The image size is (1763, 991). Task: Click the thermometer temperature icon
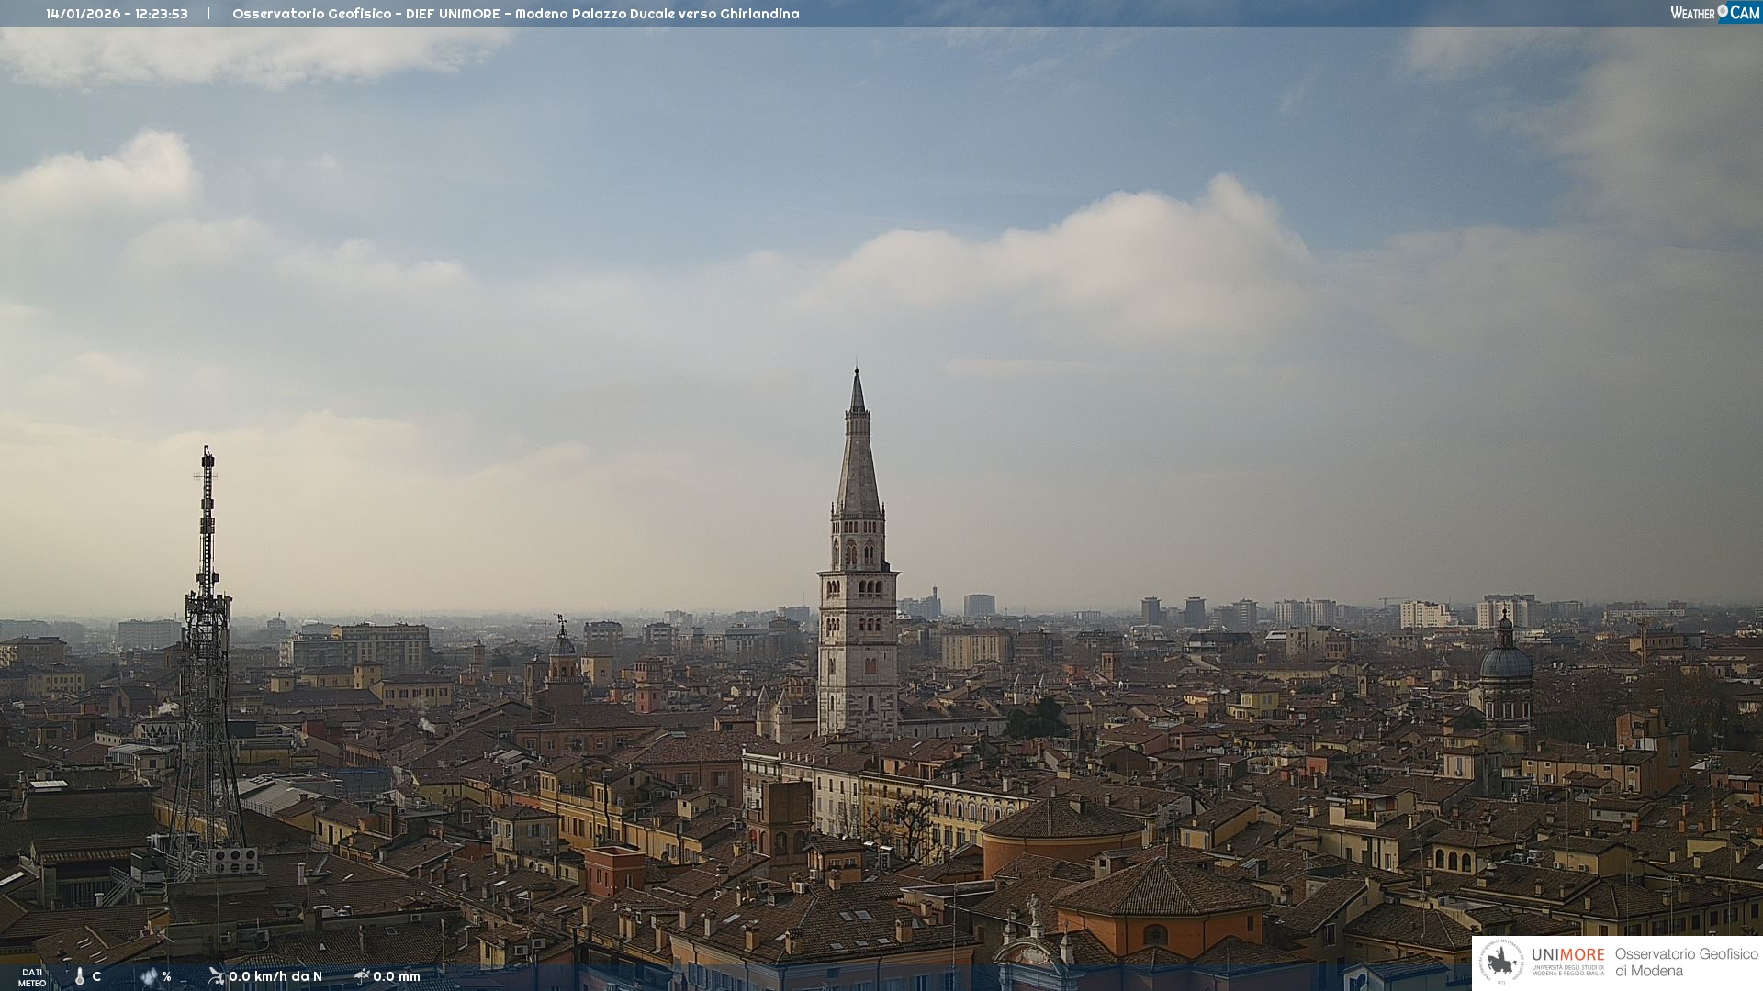[x=80, y=977]
